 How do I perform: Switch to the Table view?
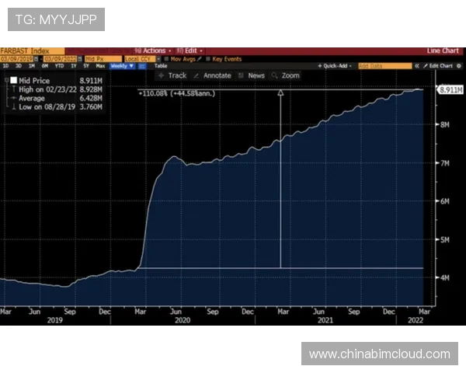click(161, 66)
